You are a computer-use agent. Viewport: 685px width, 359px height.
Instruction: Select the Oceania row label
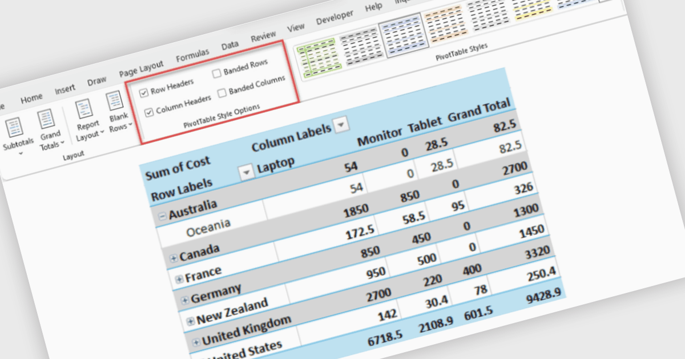click(208, 227)
